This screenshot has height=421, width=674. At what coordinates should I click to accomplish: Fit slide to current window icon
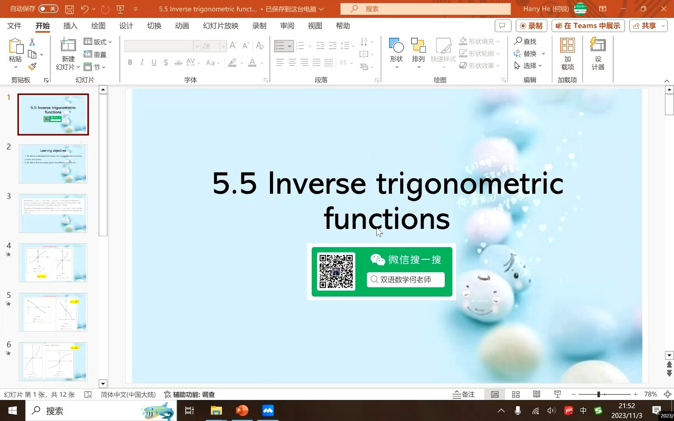point(667,394)
